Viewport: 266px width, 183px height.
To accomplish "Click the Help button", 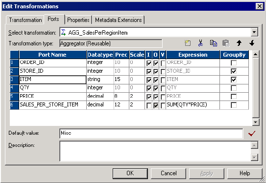I will 244,173.
